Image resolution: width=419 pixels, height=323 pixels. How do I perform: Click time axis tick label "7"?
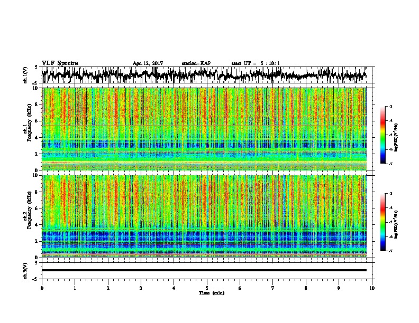click(x=273, y=288)
